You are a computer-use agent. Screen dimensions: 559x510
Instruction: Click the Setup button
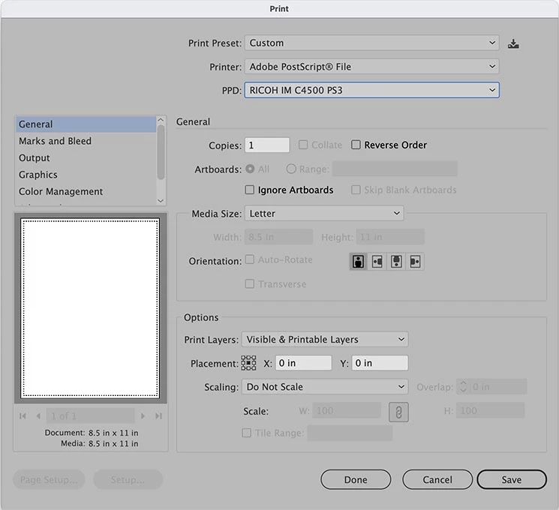[128, 480]
